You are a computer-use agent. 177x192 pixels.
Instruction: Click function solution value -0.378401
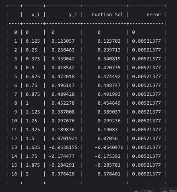pyautogui.click(x=108, y=174)
